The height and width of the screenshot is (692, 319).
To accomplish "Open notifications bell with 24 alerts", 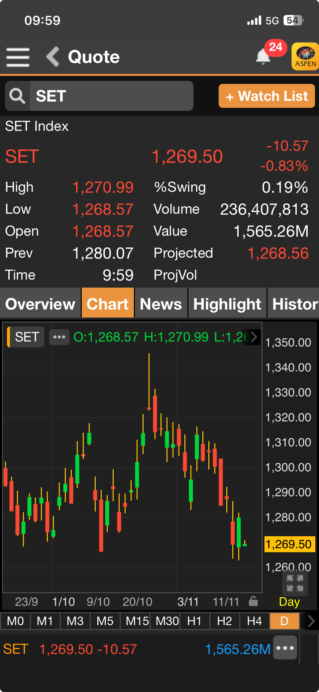I will coord(264,56).
